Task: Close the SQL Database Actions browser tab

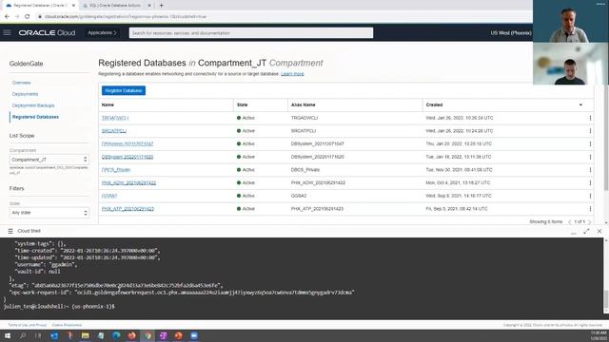Action: (x=149, y=6)
